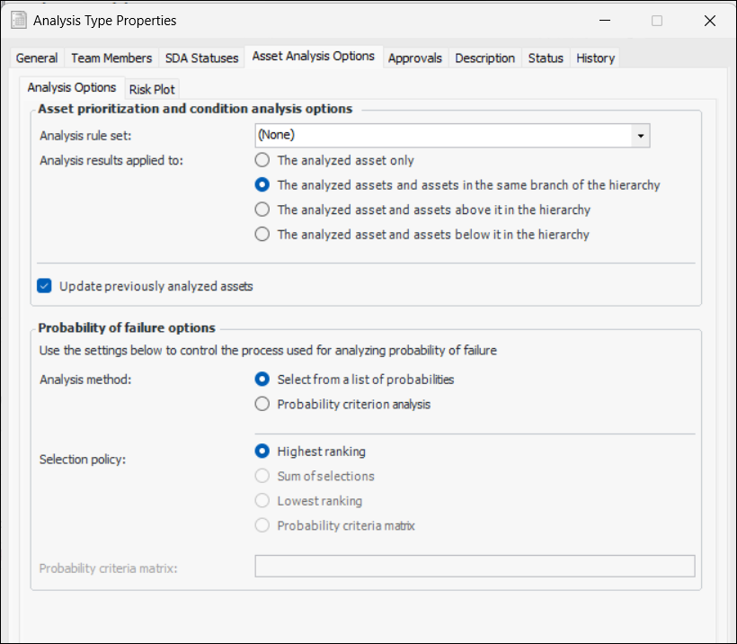Open the Status tab
The image size is (737, 644).
(546, 58)
